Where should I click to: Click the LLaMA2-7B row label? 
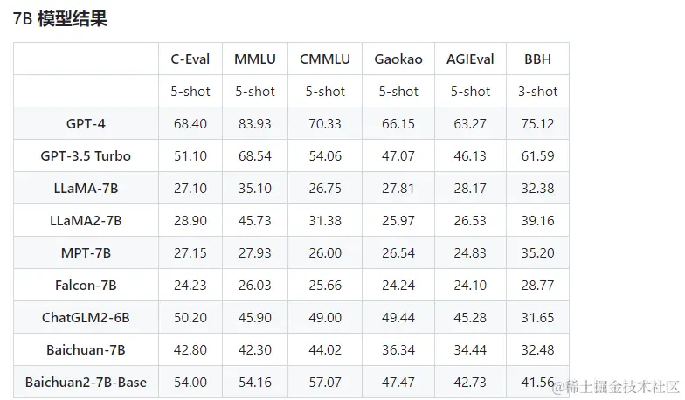coord(86,220)
